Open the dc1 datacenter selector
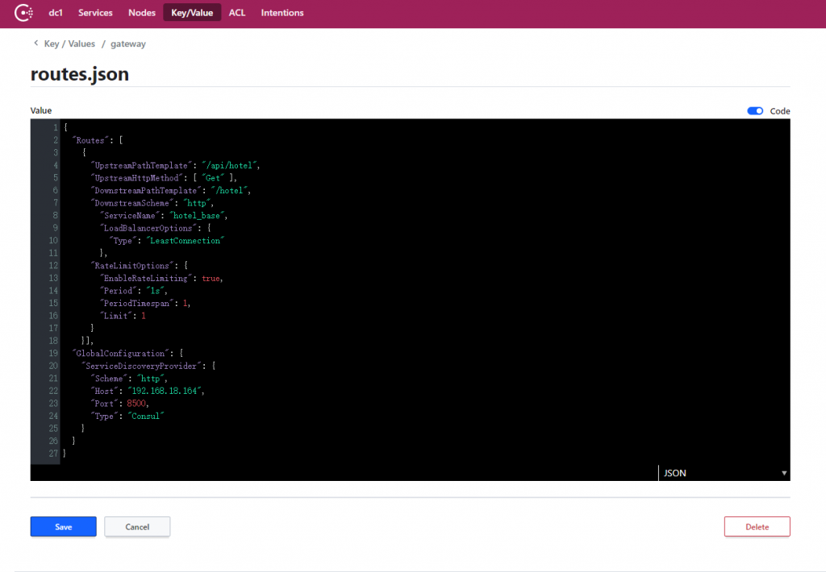Image resolution: width=826 pixels, height=572 pixels. 56,13
